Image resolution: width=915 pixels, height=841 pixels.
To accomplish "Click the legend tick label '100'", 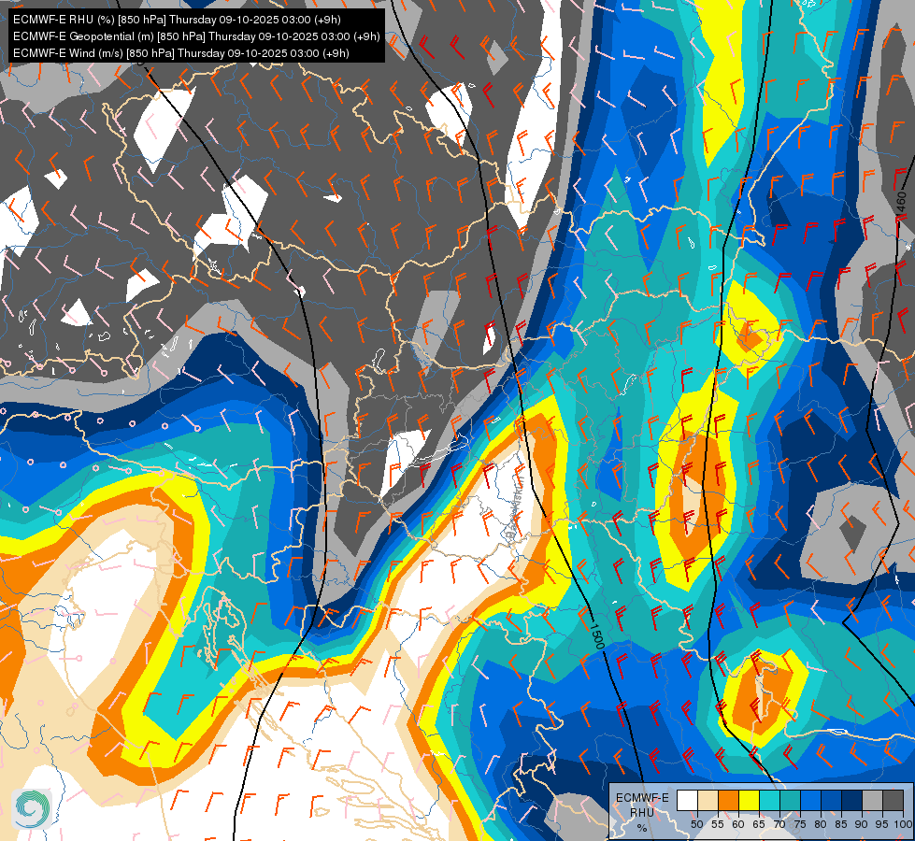I will click(x=903, y=824).
